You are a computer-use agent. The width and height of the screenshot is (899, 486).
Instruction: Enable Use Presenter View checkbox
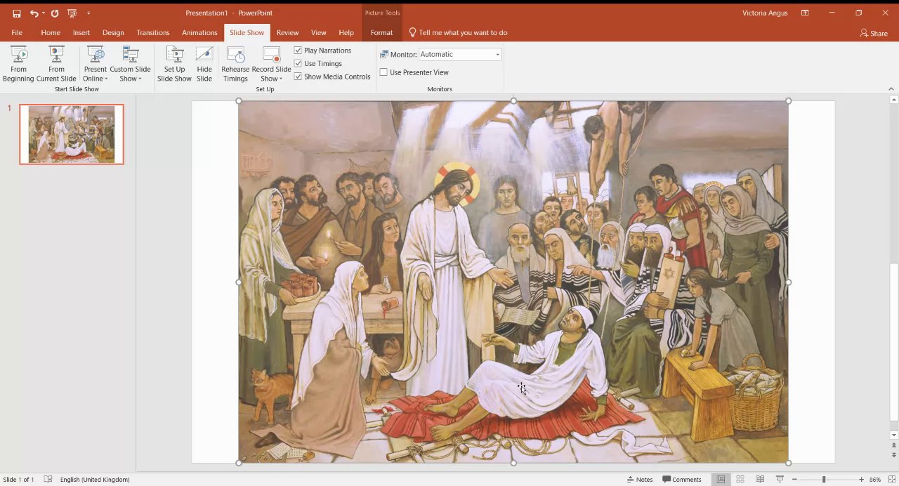383,72
